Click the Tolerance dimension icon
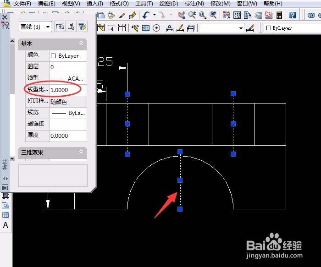321x267 pixels. (146, 28)
